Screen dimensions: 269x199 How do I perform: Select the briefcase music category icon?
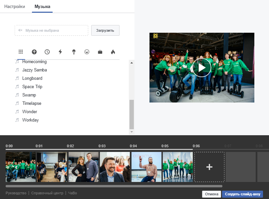click(100, 52)
